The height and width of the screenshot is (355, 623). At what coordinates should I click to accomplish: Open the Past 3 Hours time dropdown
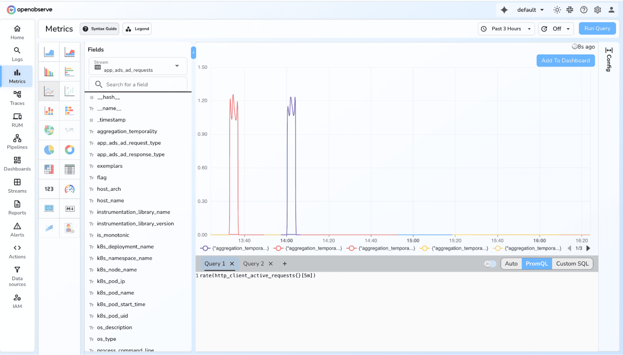pyautogui.click(x=506, y=29)
